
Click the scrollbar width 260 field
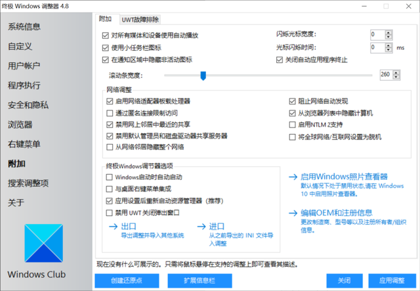point(387,75)
